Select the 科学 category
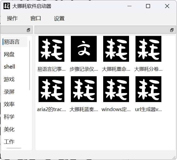Screen dimensions: 177x160 [x=15, y=117]
